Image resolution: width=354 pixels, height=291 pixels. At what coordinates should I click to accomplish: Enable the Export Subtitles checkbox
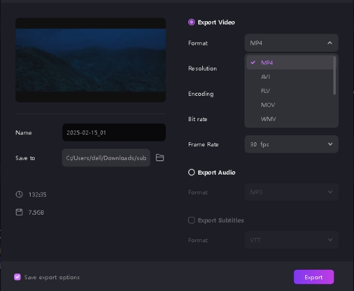pos(192,220)
